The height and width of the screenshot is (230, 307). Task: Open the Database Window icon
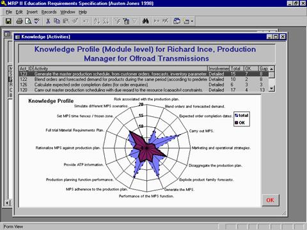[177, 21]
